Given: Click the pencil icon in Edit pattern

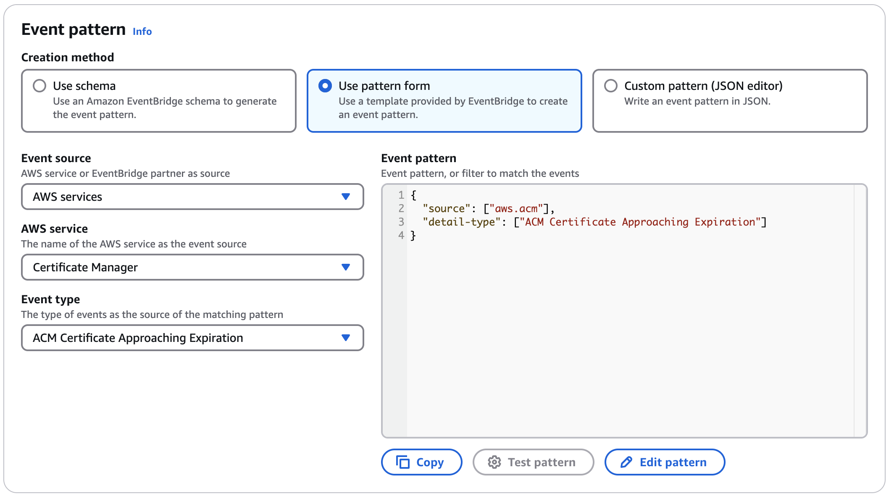Looking at the screenshot, I should pyautogui.click(x=626, y=462).
